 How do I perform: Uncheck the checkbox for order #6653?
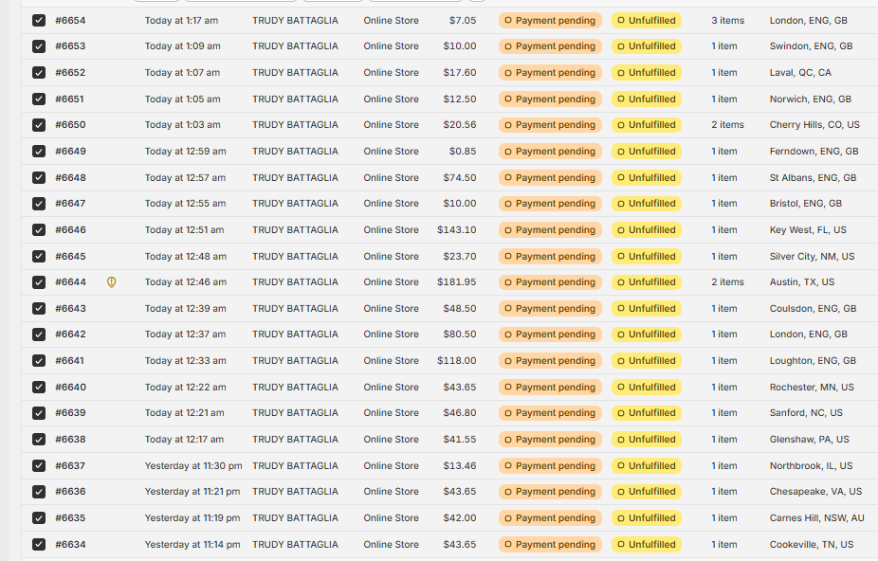(39, 46)
